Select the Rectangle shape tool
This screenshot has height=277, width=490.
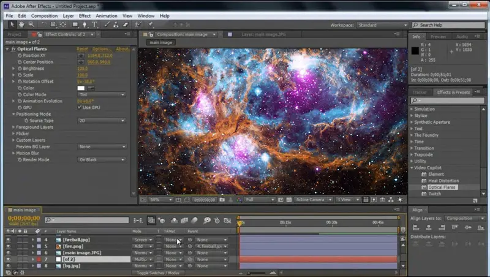pos(73,25)
